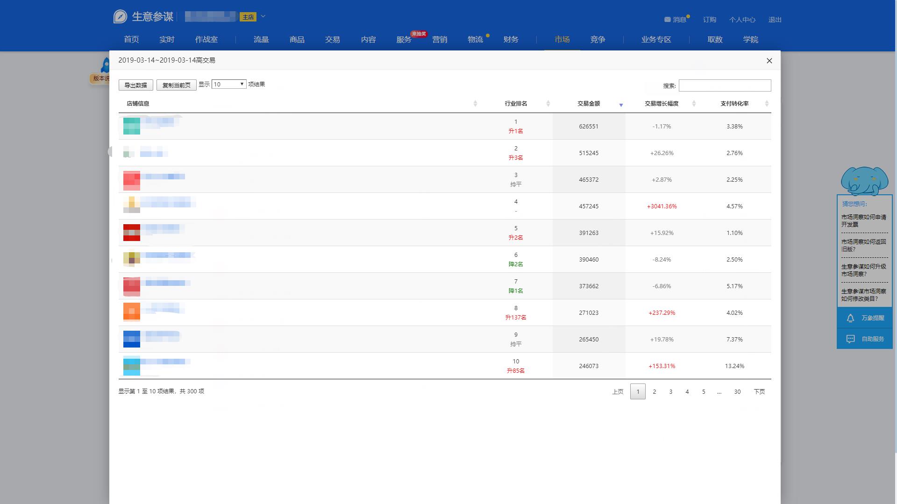This screenshot has height=504, width=897.
Task: Go to the 首页 tab
Action: (131, 40)
